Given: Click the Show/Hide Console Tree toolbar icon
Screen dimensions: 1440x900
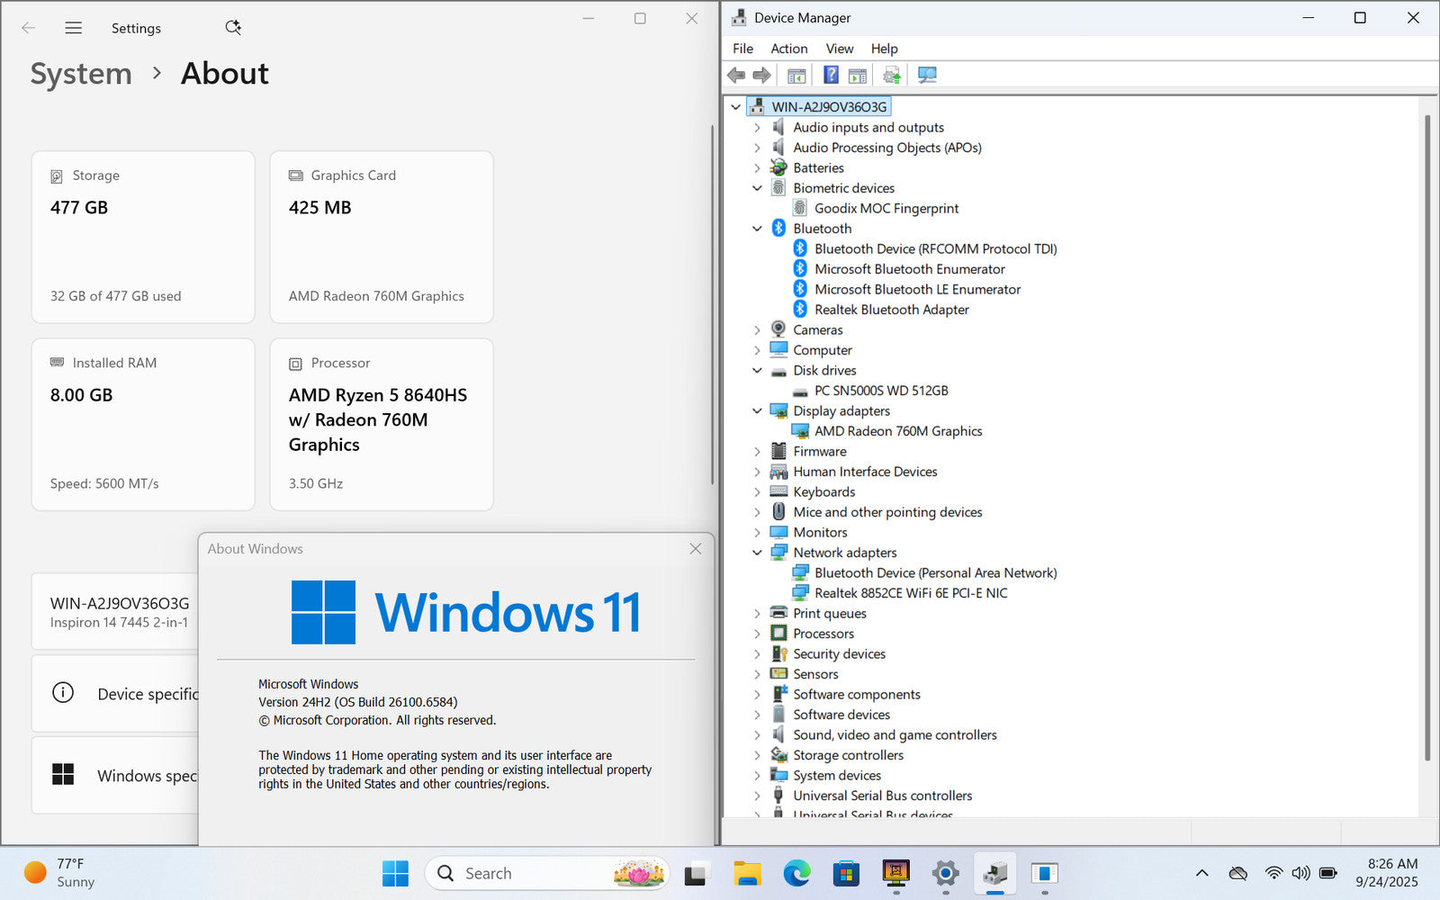Looking at the screenshot, I should point(796,75).
